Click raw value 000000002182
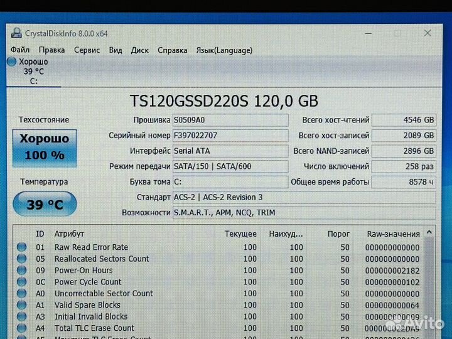 click(392, 271)
